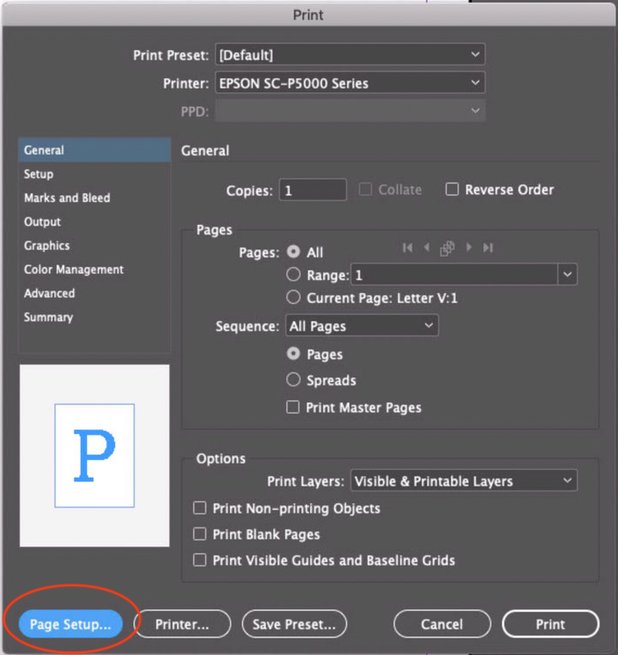Go to last page navigation icon

pos(488,248)
